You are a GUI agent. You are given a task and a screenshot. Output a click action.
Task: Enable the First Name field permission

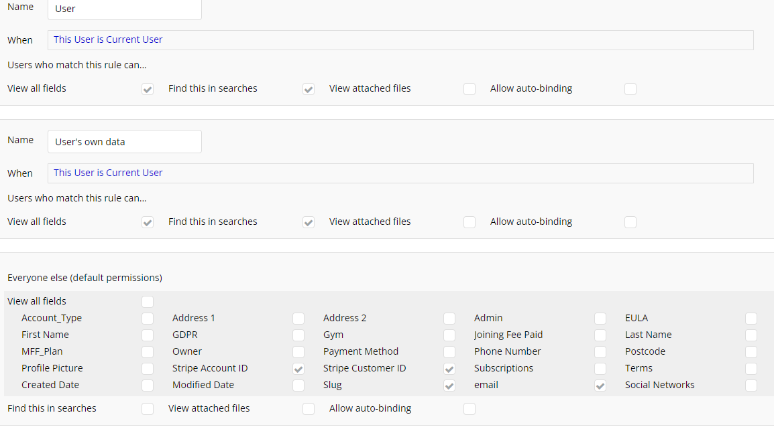coord(148,335)
